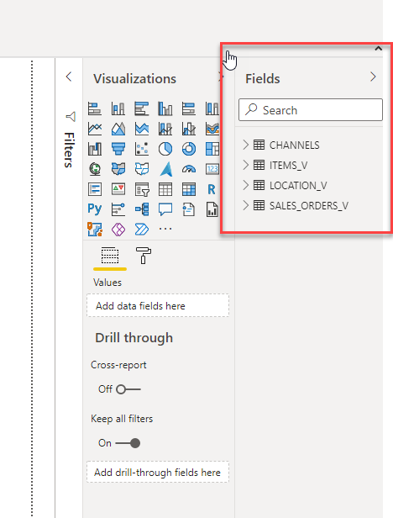Viewport: 393px width, 518px height.
Task: Insert the Paginated report visual
Action: 212,209
